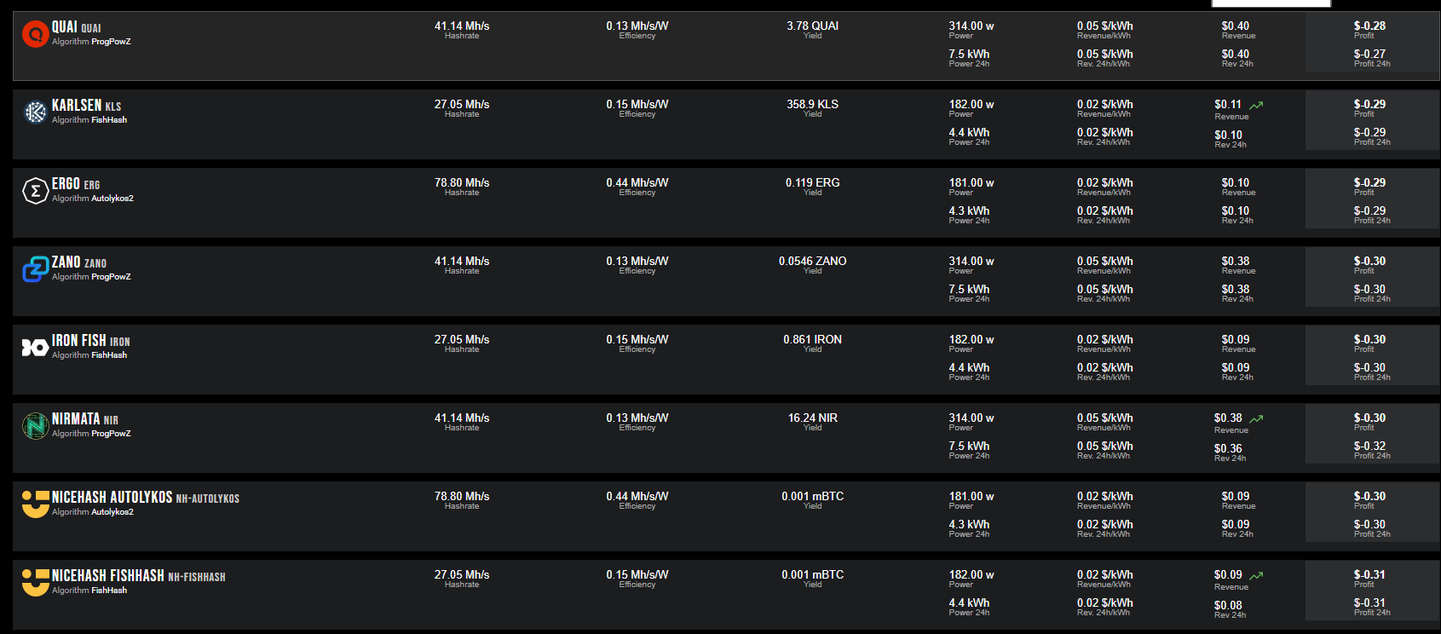This screenshot has height=634, width=1441.
Task: Click the Zano blue logo icon
Action: point(35,269)
